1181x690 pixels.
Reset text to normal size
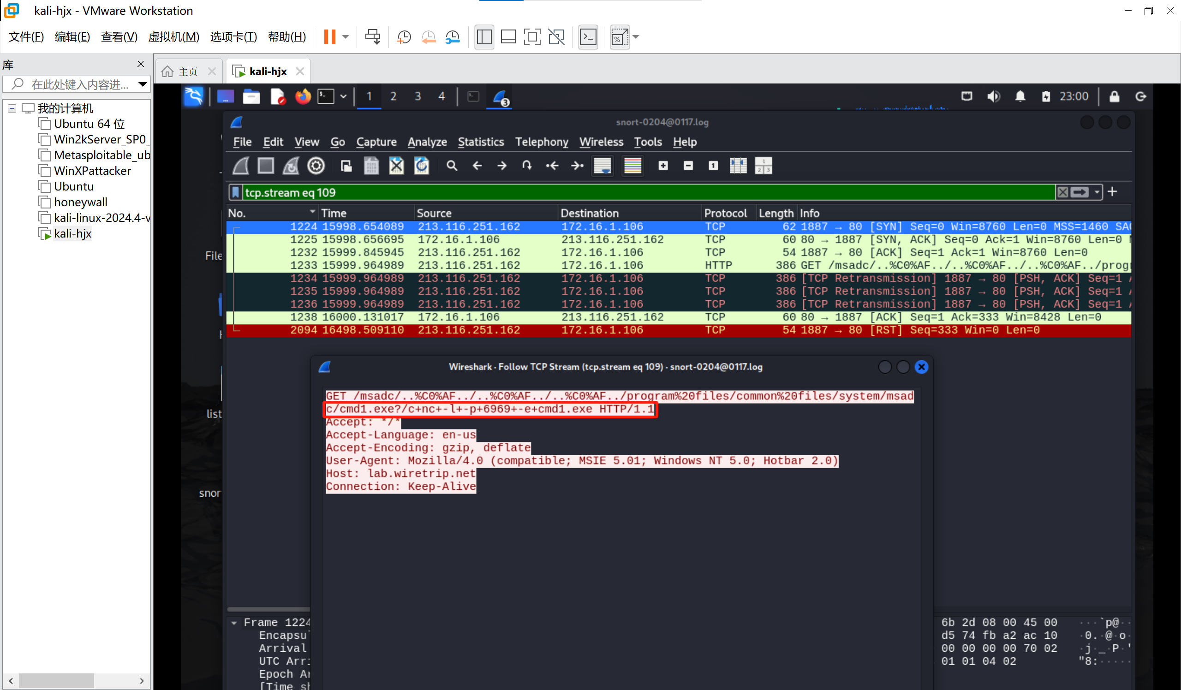(x=713, y=166)
